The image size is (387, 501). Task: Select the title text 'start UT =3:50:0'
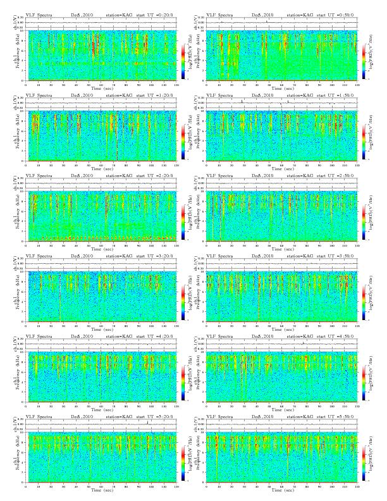point(335,256)
